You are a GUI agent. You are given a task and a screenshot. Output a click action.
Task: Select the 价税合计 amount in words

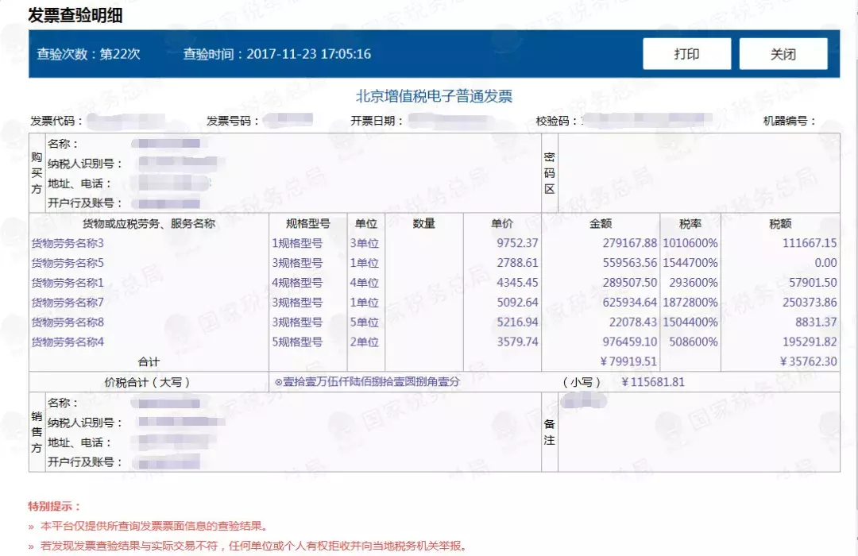[367, 381]
